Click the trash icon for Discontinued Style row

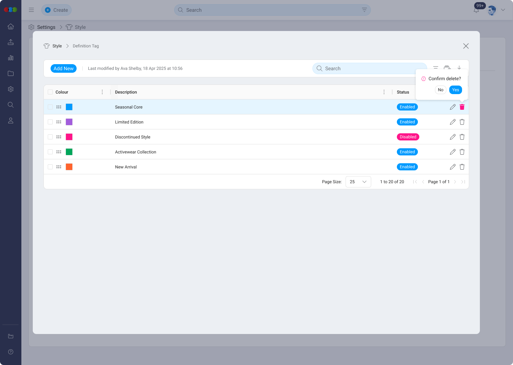[x=462, y=137]
